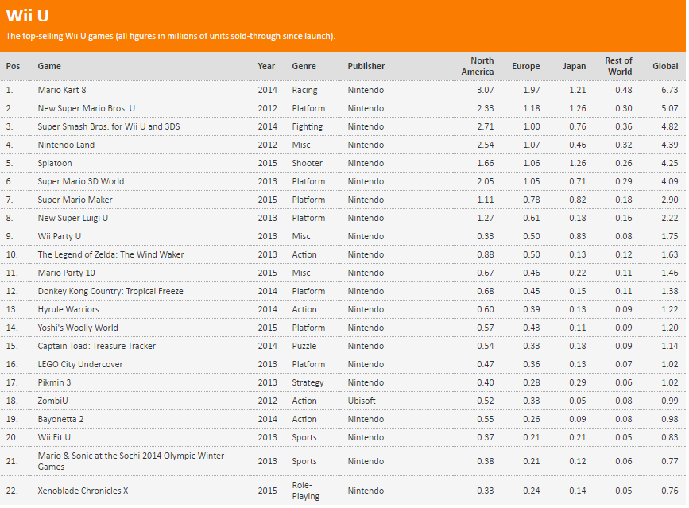Viewport: 689px width, 508px height.
Task: Click Europe value 1.97 for Mario Kart 8
Action: point(531,90)
